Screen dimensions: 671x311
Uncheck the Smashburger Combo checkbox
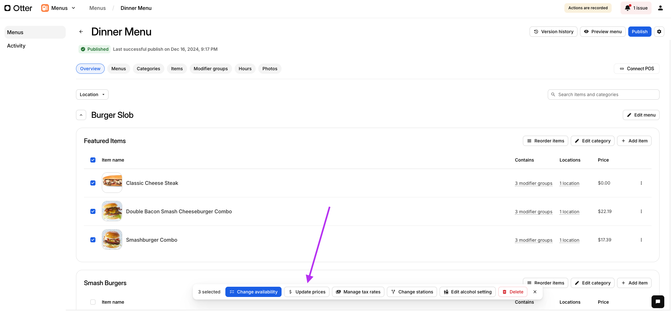tap(93, 240)
